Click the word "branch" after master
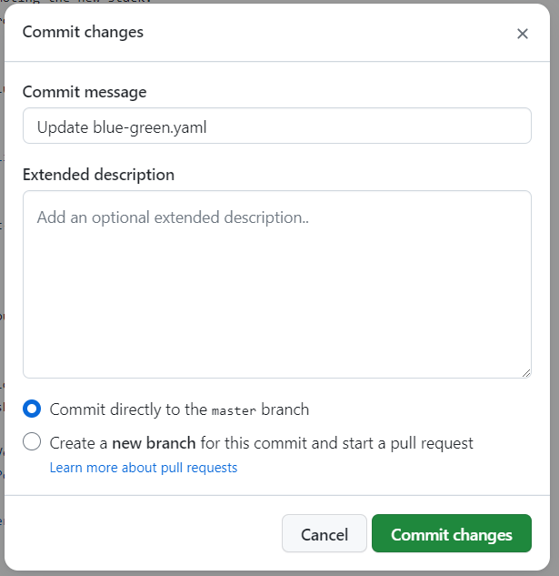The image size is (559, 576). point(284,409)
